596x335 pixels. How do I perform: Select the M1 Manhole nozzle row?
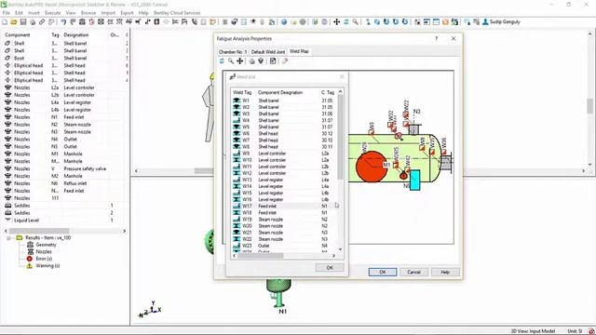pyautogui.click(x=65, y=154)
